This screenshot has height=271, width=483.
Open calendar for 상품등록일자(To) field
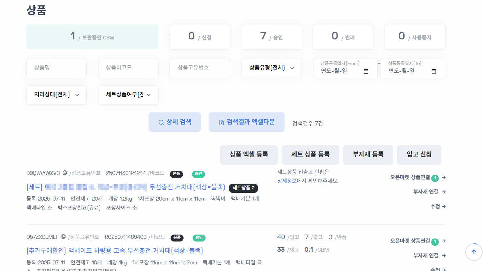434,71
